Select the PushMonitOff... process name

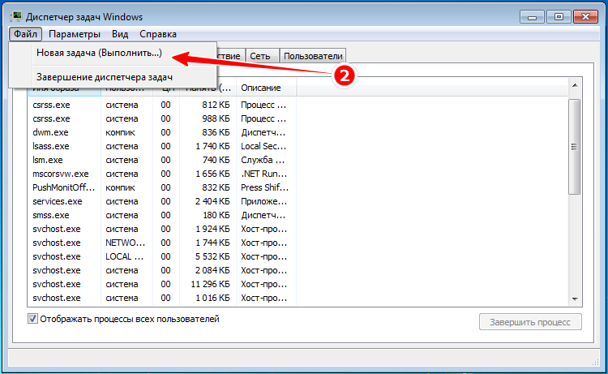click(63, 187)
